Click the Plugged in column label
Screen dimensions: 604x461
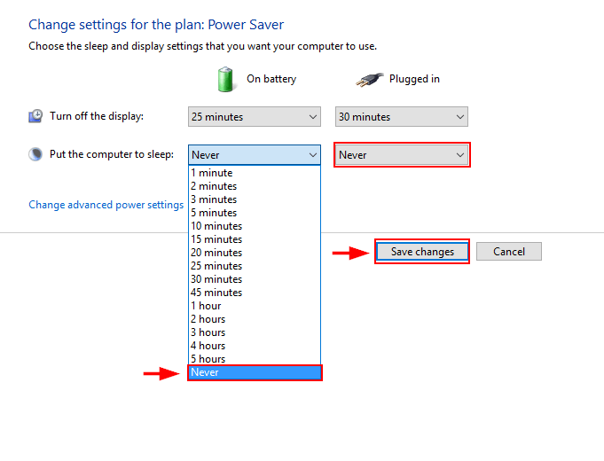coord(414,79)
